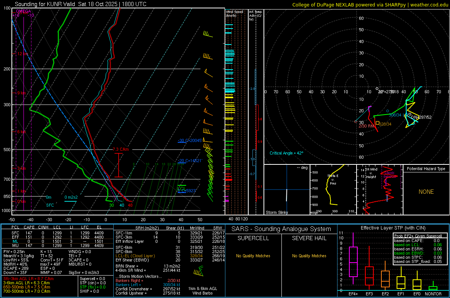This screenshot has width=450, height=298.
Task: Select the Storm Slinky panel label
Action: click(x=276, y=212)
